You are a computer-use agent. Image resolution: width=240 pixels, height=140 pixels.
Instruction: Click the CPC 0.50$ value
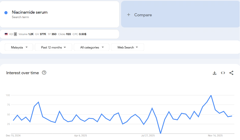79,34
